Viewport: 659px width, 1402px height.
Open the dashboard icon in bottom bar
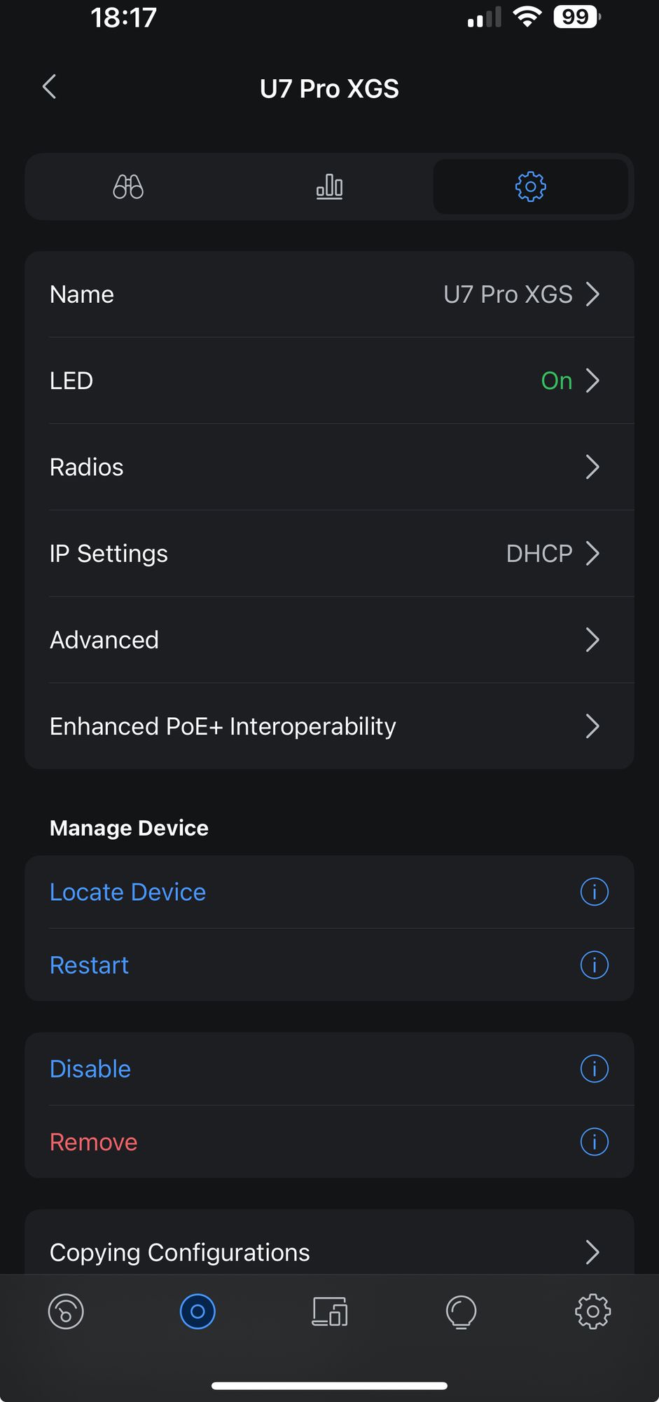66,1312
